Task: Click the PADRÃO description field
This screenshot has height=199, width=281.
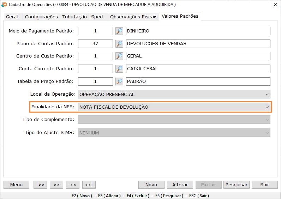Action: (x=198, y=82)
